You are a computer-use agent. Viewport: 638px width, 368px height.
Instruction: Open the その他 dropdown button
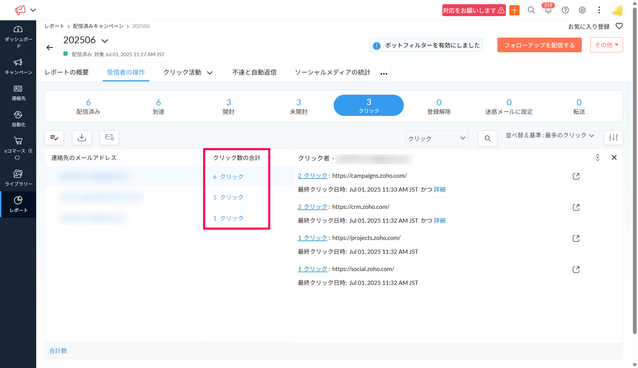pyautogui.click(x=606, y=45)
